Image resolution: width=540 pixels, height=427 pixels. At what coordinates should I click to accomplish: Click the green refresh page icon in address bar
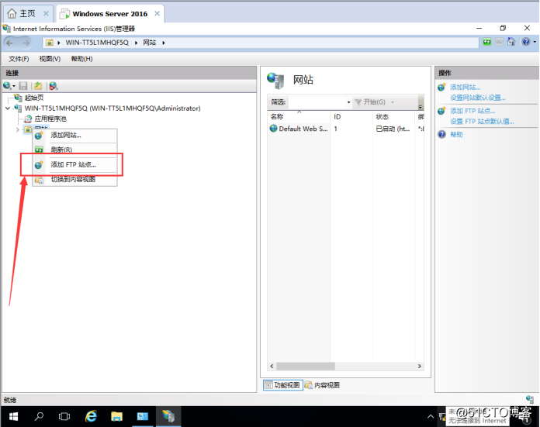coord(487,42)
